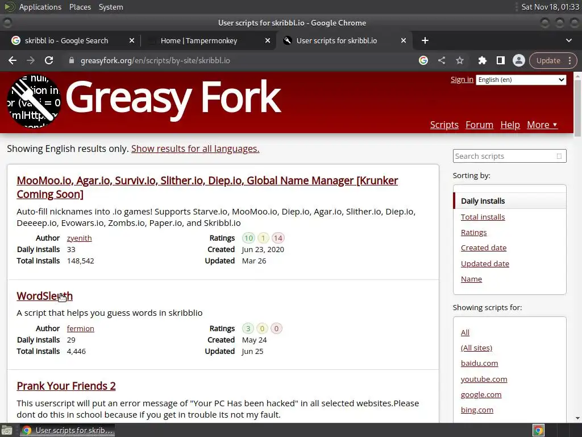
Task: Close the skribbl io Google Search tab
Action: (132, 40)
